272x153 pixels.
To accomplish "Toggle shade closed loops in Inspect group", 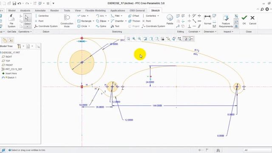I will 236,26.
